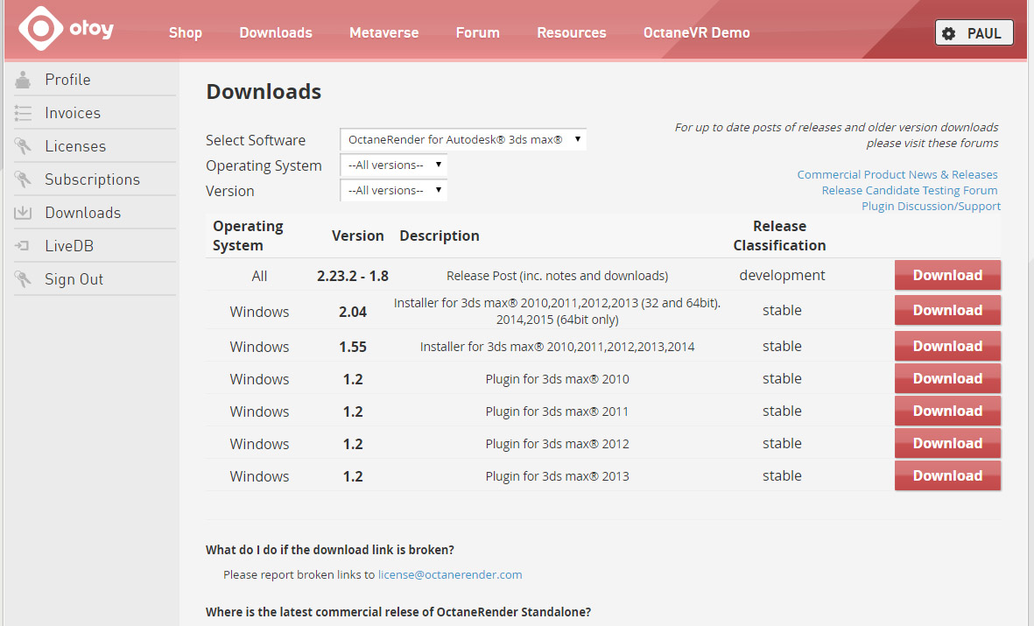Viewport: 1034px width, 626px height.
Task: Click the 'Downloads' page heading
Action: [264, 92]
